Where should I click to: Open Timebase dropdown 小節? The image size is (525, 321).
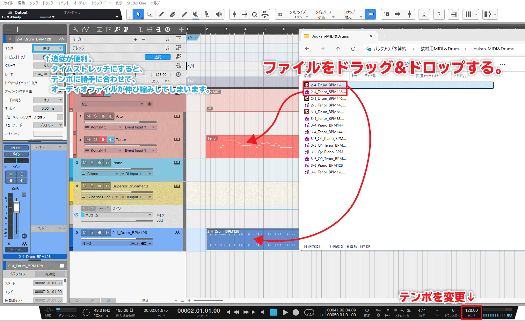click(x=325, y=17)
